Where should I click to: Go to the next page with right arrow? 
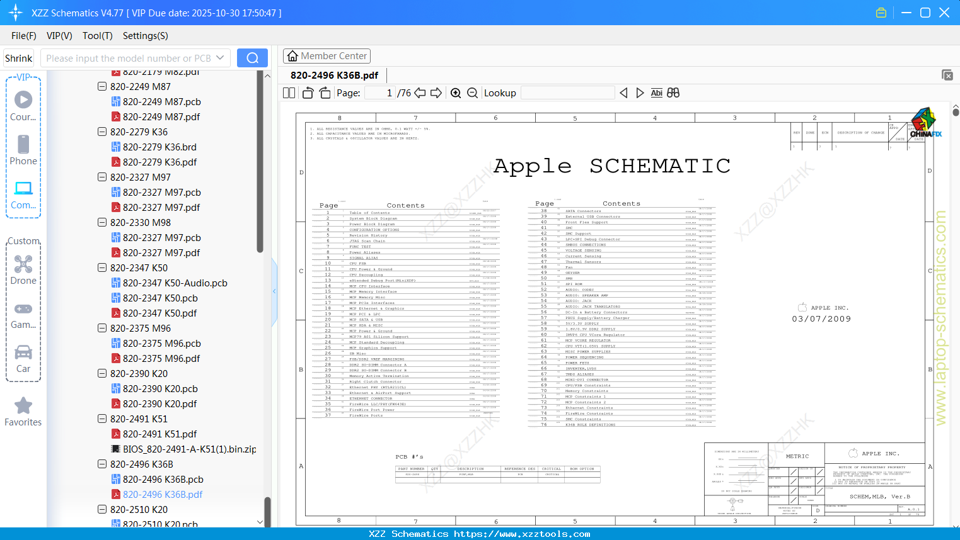436,93
